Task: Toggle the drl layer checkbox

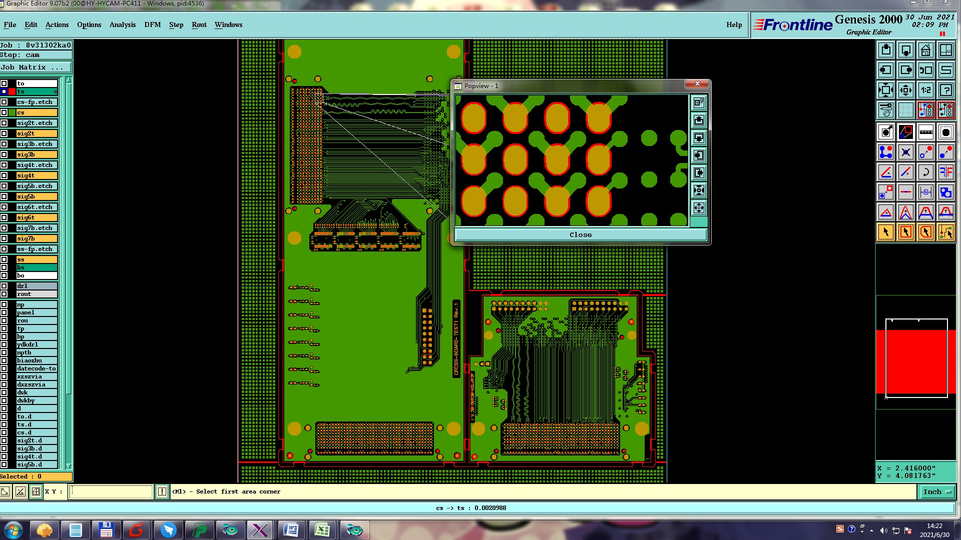Action: tap(4, 286)
